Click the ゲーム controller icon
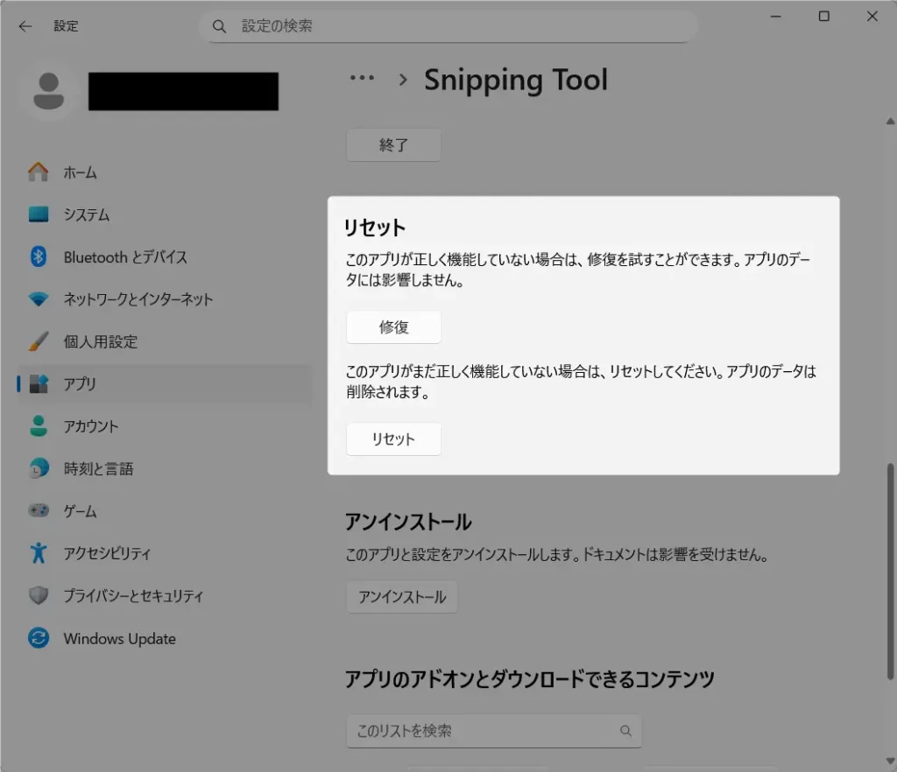This screenshot has height=772, width=897. coord(39,510)
